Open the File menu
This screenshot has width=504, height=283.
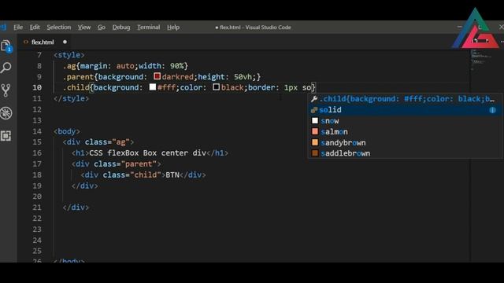click(x=18, y=28)
